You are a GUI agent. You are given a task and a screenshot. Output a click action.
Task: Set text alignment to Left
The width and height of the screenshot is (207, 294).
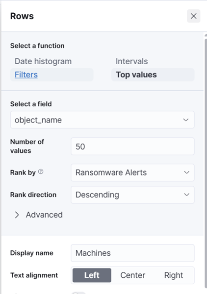(92, 275)
